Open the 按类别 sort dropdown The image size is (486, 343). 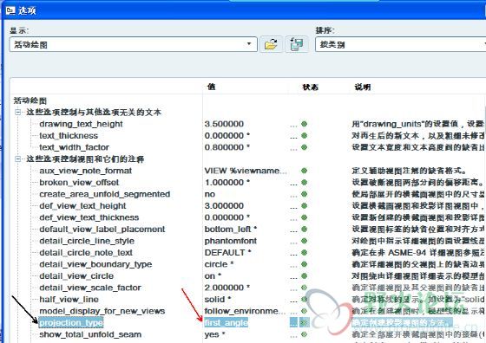[400, 44]
